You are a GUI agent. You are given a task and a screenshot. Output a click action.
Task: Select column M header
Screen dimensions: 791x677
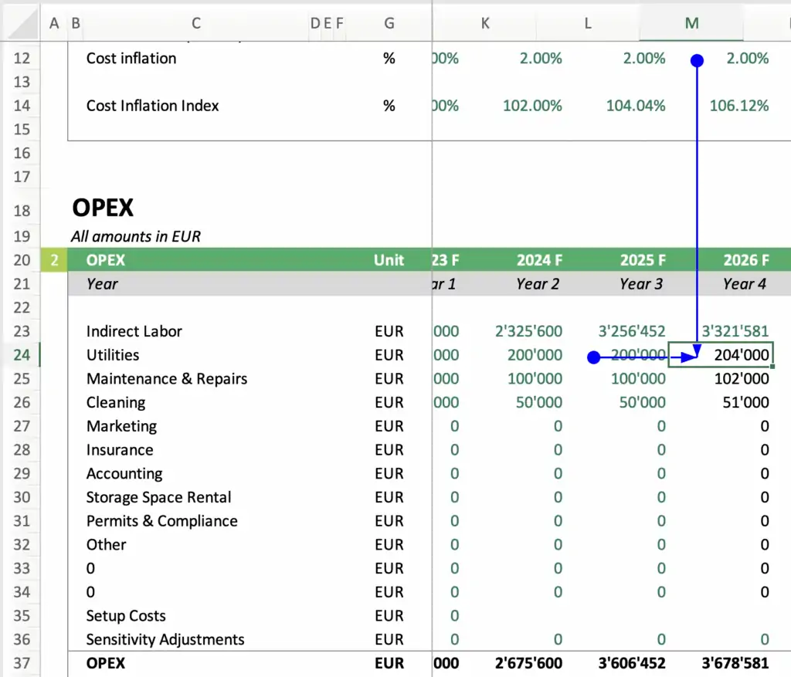pyautogui.click(x=691, y=23)
